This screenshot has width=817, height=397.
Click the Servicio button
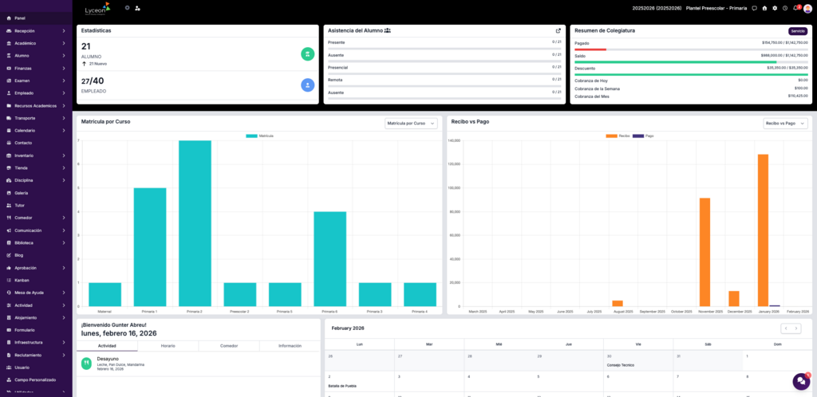(x=798, y=31)
